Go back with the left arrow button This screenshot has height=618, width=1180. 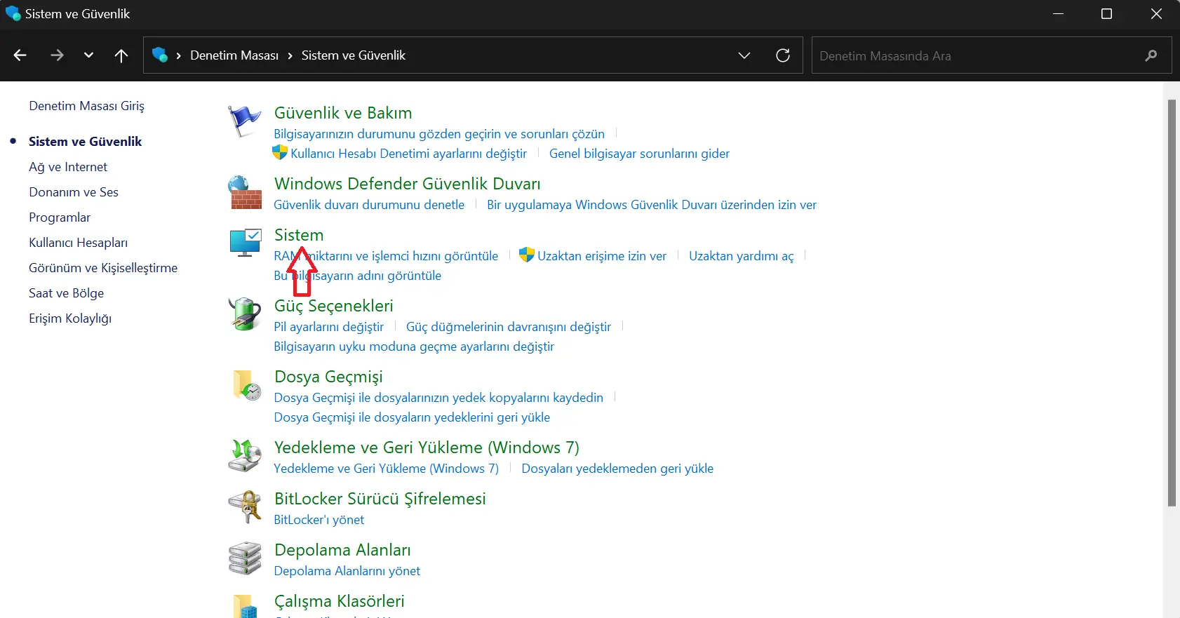(x=20, y=55)
